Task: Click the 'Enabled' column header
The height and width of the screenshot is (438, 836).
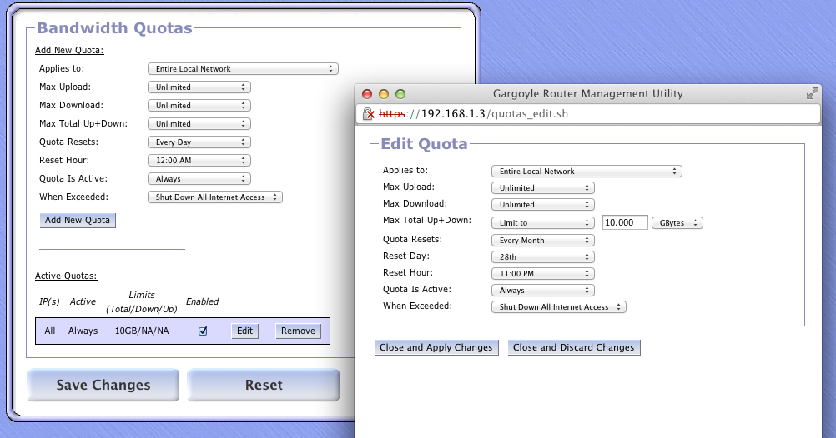Action: [x=202, y=301]
